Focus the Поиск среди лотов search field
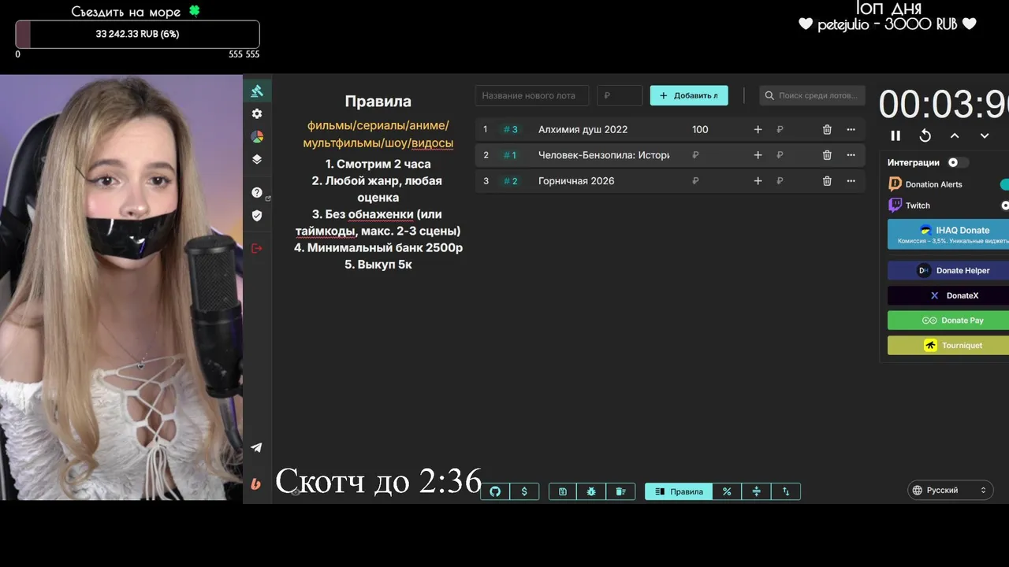 coord(812,95)
